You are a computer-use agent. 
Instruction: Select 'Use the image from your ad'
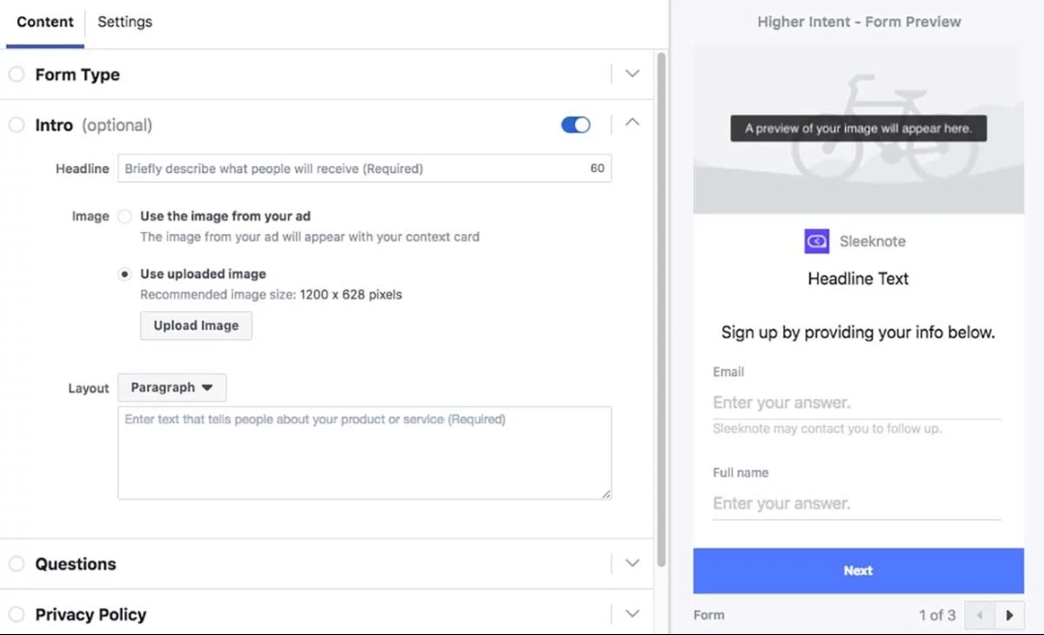pos(125,216)
